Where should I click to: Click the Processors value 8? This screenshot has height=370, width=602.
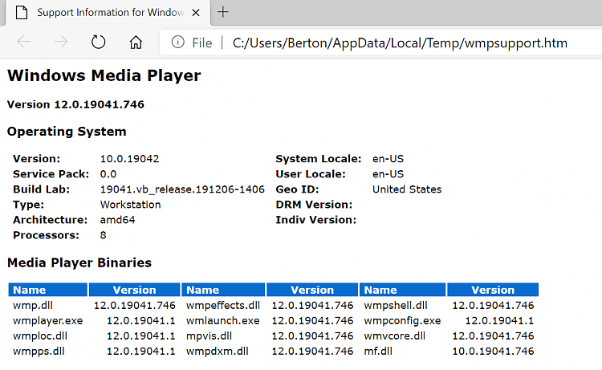coord(103,235)
